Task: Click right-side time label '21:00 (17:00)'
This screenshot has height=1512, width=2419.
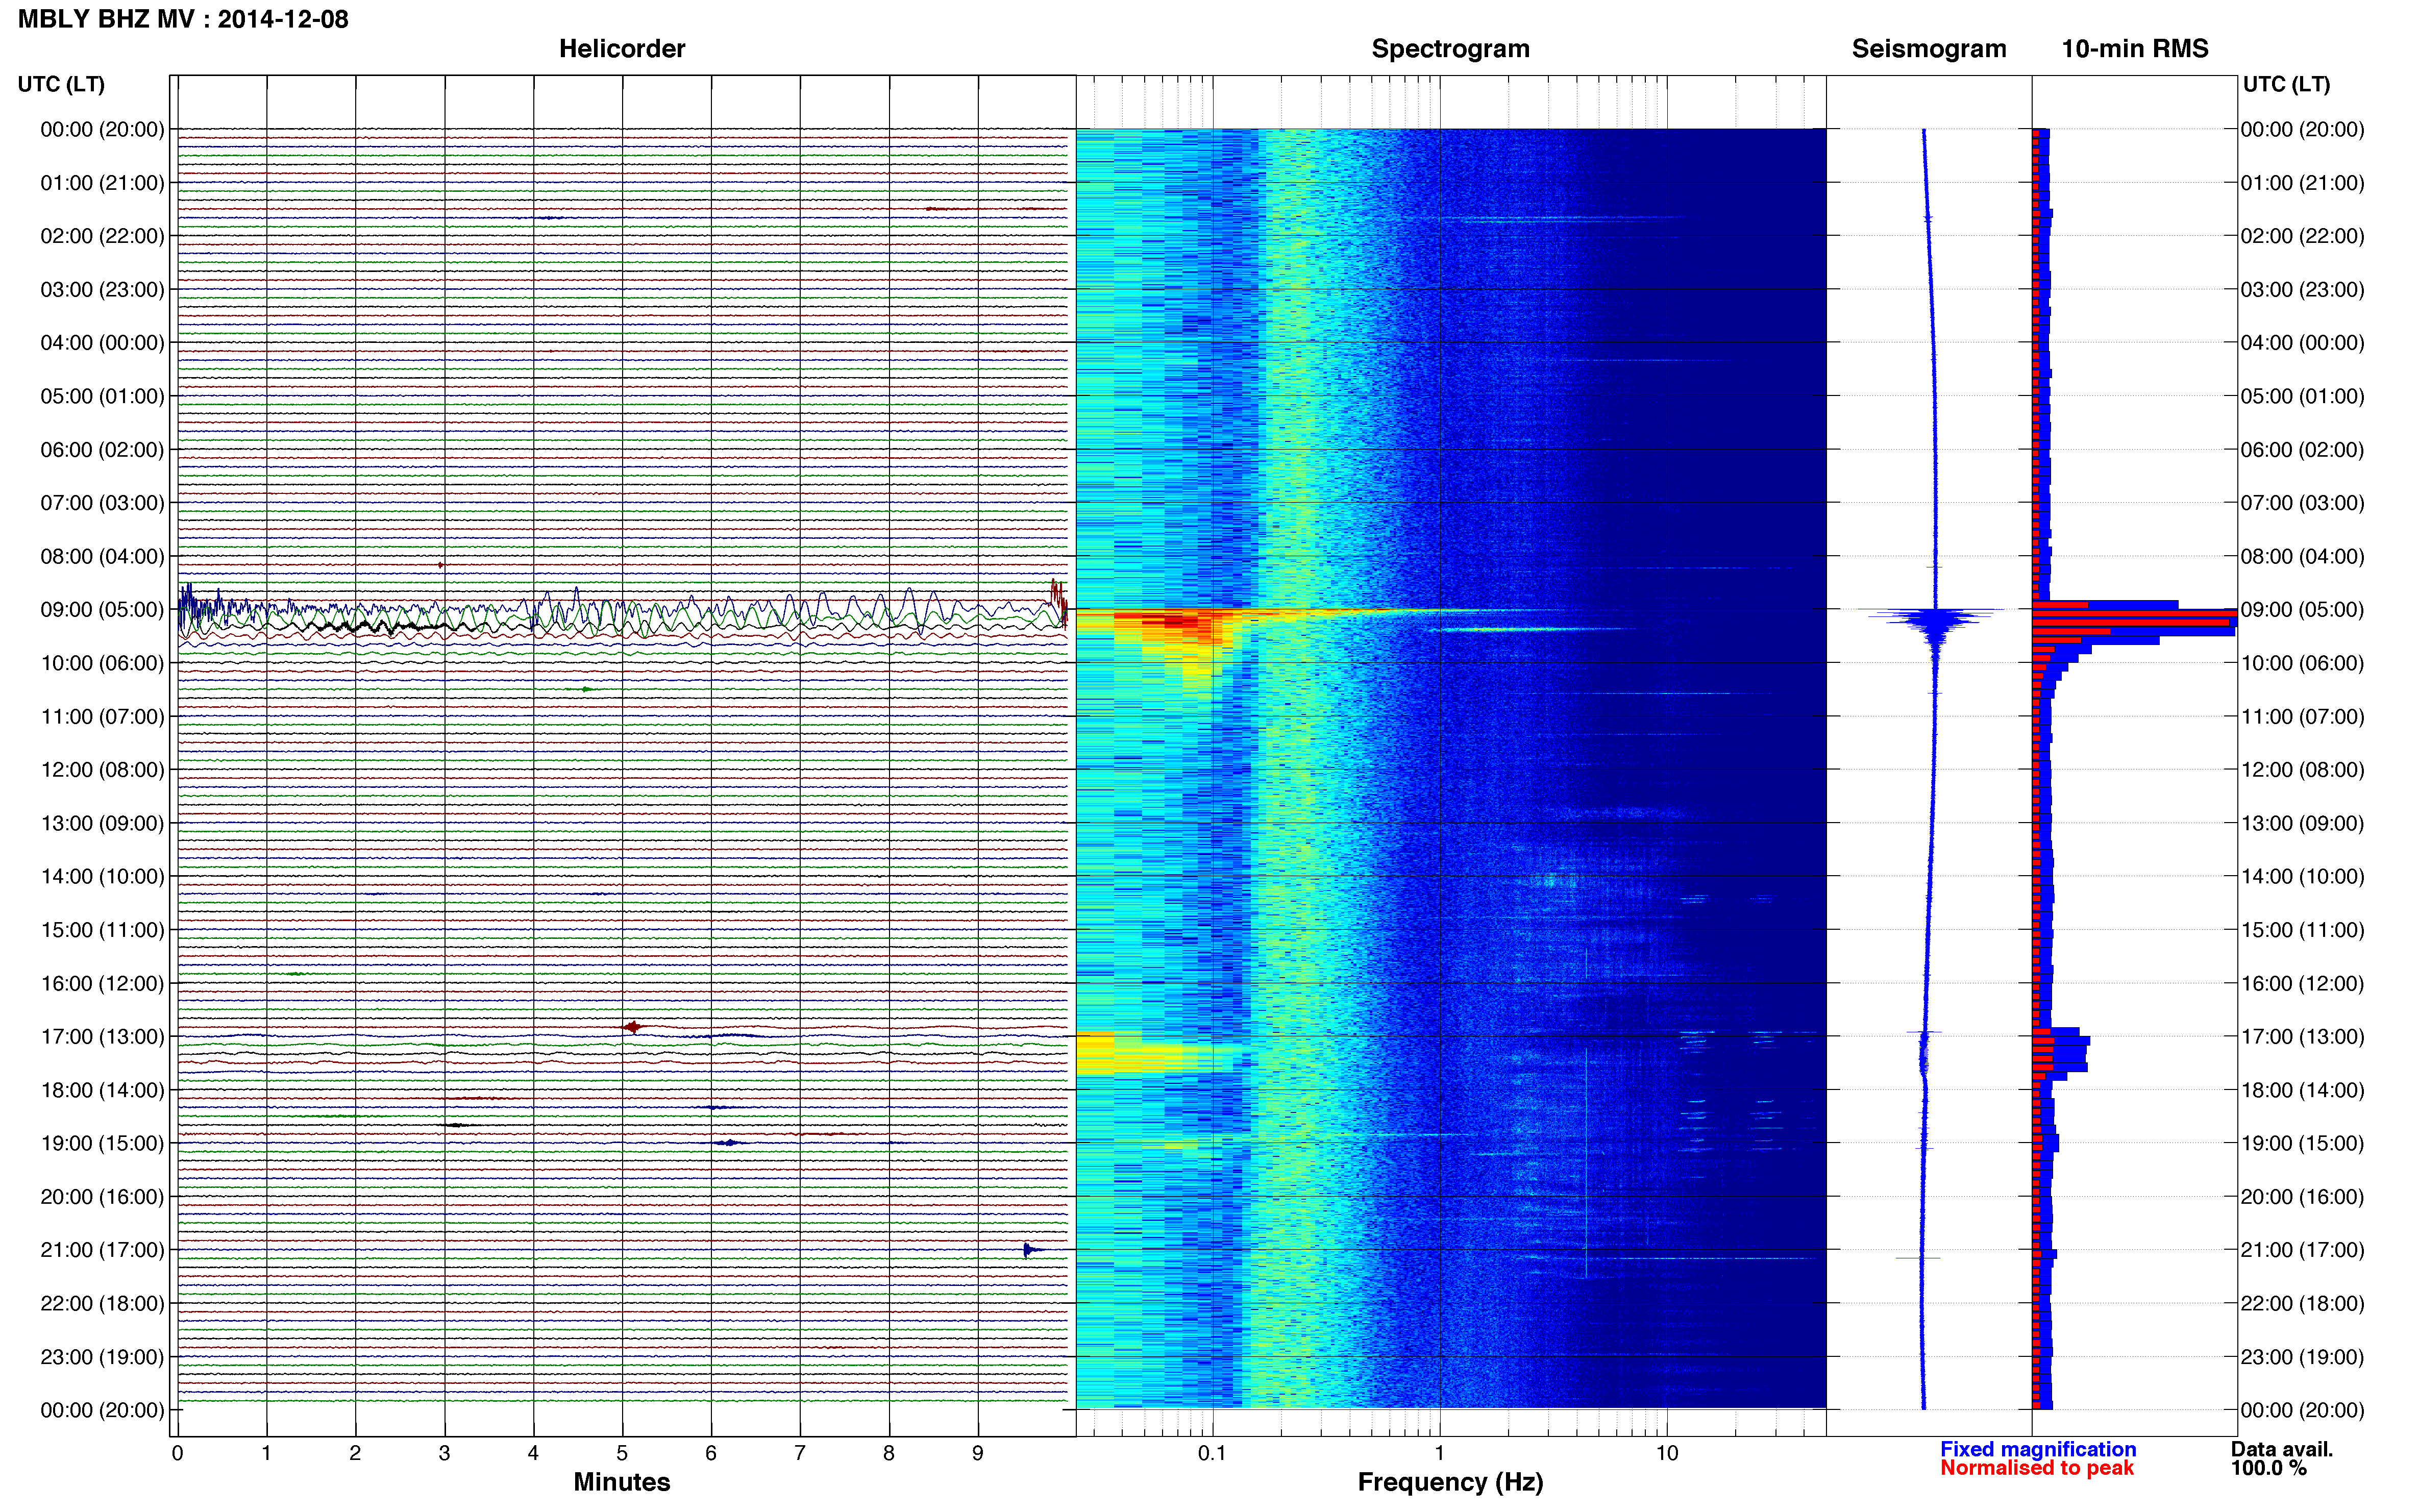Action: (2302, 1250)
